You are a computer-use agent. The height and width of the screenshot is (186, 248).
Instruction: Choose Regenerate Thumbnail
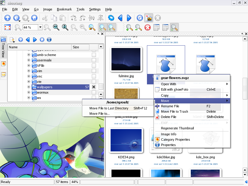pos(192,128)
